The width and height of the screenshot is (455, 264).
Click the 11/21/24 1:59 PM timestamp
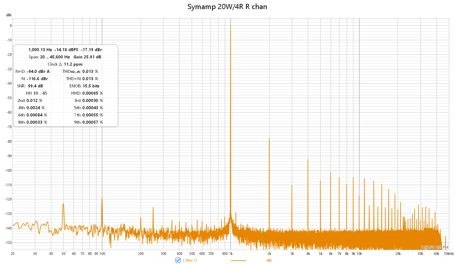point(434,247)
